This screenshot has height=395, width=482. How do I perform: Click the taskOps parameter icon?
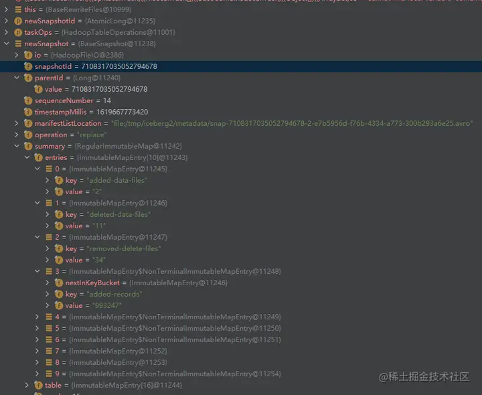click(x=18, y=32)
